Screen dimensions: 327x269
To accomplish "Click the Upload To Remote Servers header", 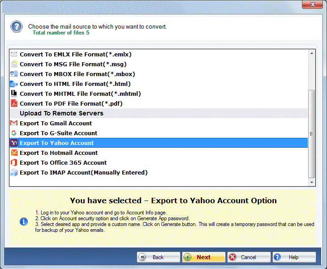I will click(x=159, y=113).
